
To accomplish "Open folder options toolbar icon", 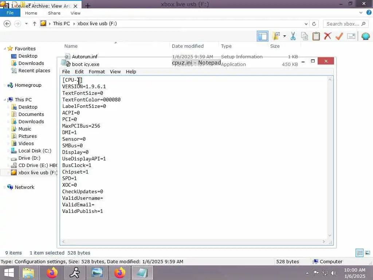I will [x=276, y=36].
